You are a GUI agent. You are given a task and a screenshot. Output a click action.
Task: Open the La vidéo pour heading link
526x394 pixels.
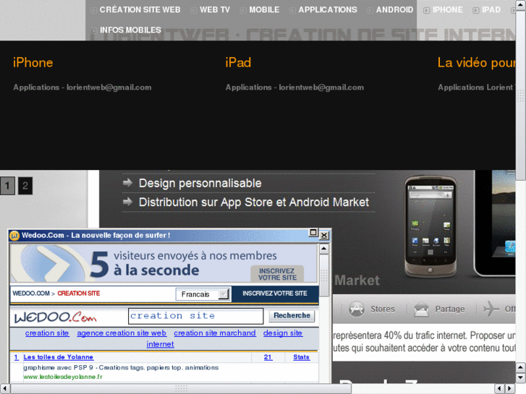click(x=476, y=63)
